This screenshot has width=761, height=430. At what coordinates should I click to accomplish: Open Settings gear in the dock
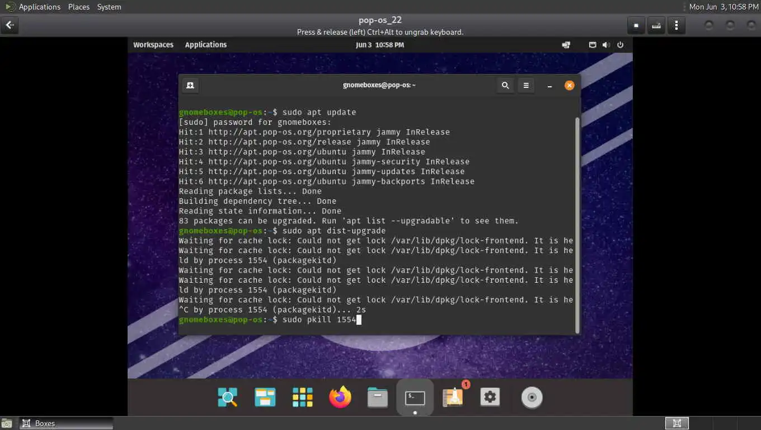pos(490,398)
